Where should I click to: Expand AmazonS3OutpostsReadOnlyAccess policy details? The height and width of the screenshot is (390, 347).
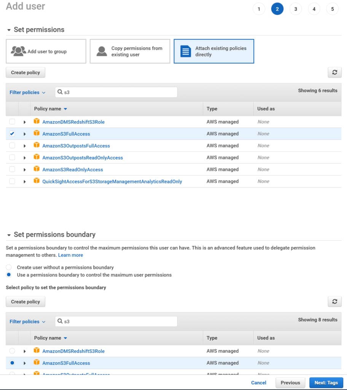(x=24, y=158)
